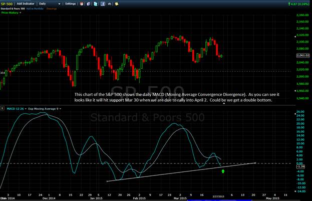The height and width of the screenshot is (201, 312).
Task: Share the chart via Twitter icon
Action: coord(96,4)
